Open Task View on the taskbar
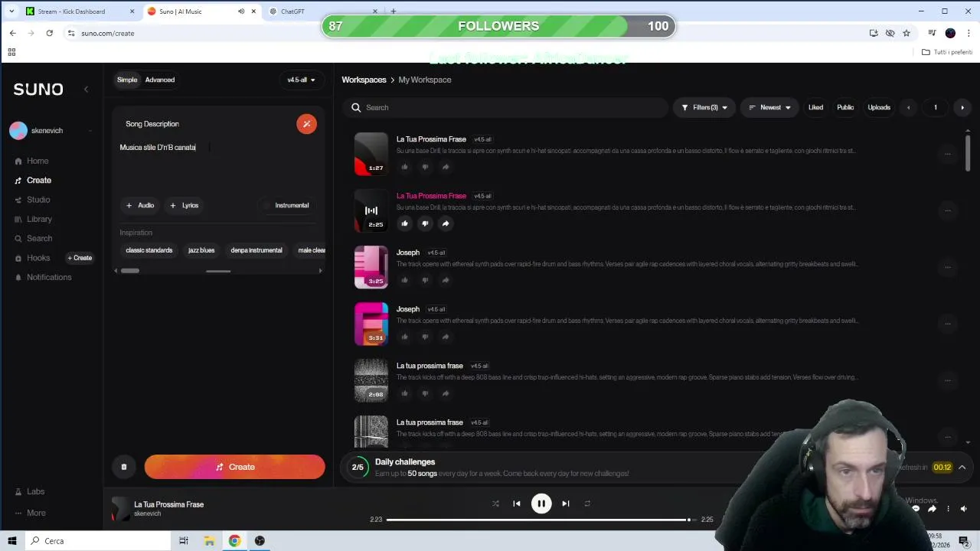Image resolution: width=980 pixels, height=551 pixels. pyautogui.click(x=184, y=541)
